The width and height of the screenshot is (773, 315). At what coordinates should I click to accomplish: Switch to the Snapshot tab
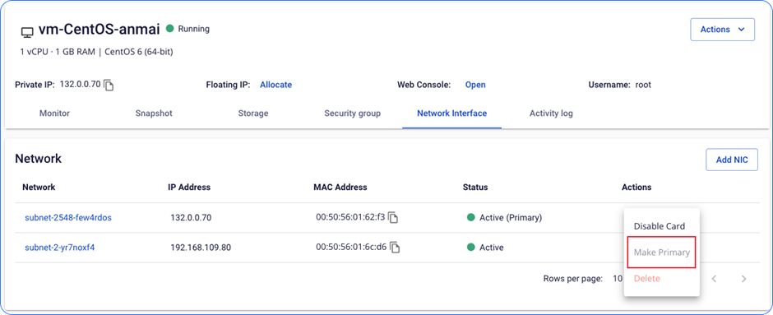point(154,113)
